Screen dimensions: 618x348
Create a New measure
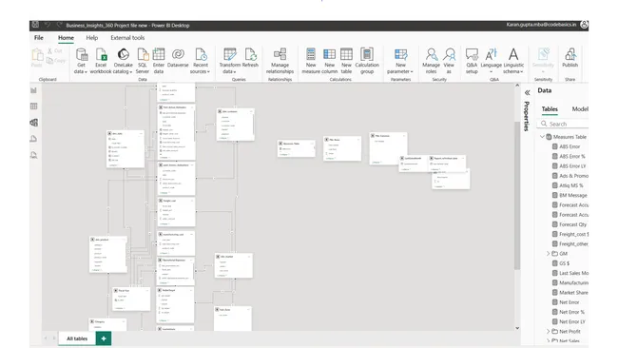[311, 61]
